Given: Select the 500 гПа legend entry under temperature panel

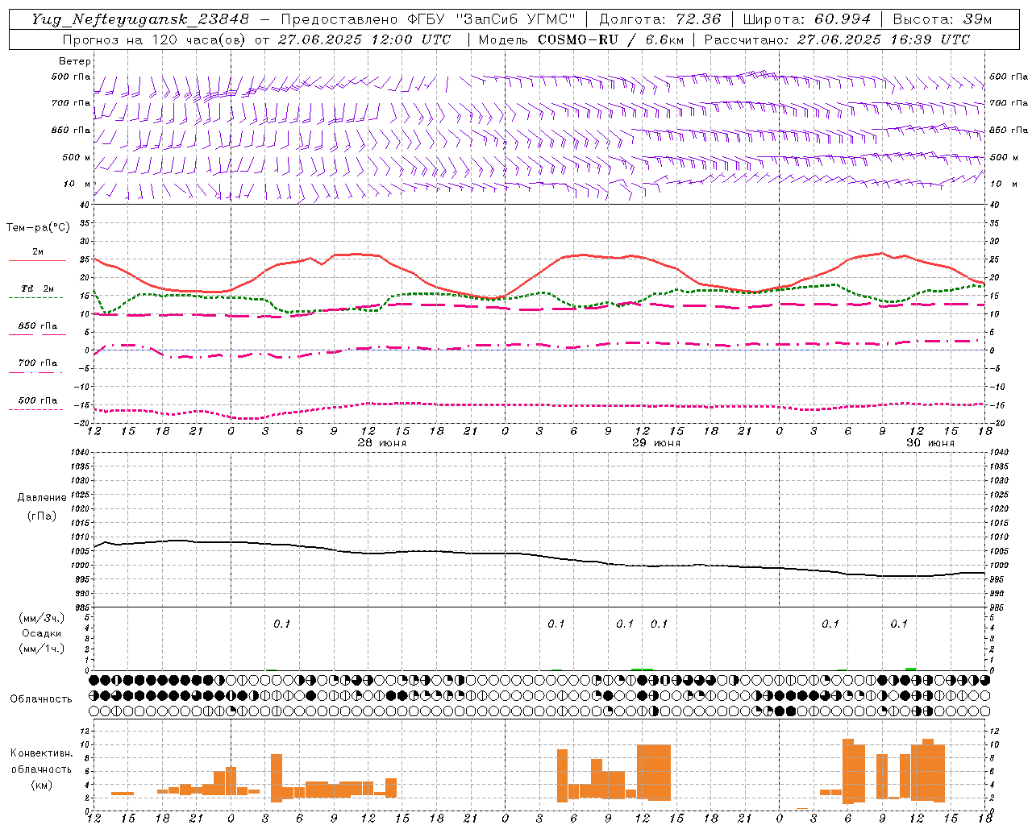Looking at the screenshot, I should pyautogui.click(x=37, y=400).
